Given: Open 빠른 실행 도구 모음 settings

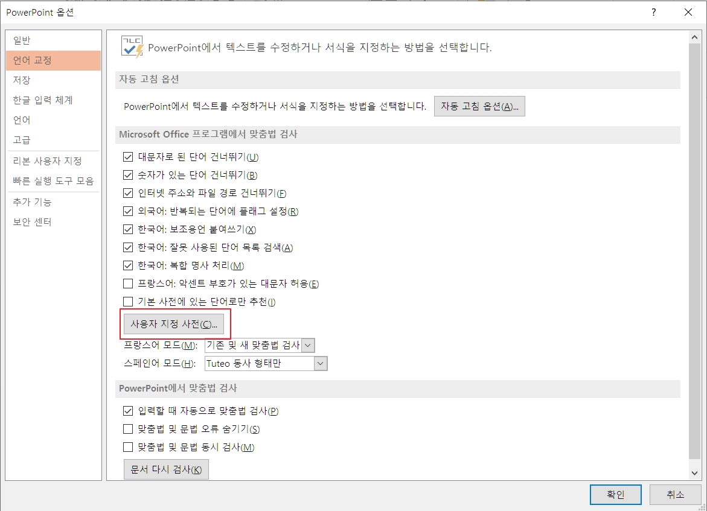Looking at the screenshot, I should (x=53, y=181).
